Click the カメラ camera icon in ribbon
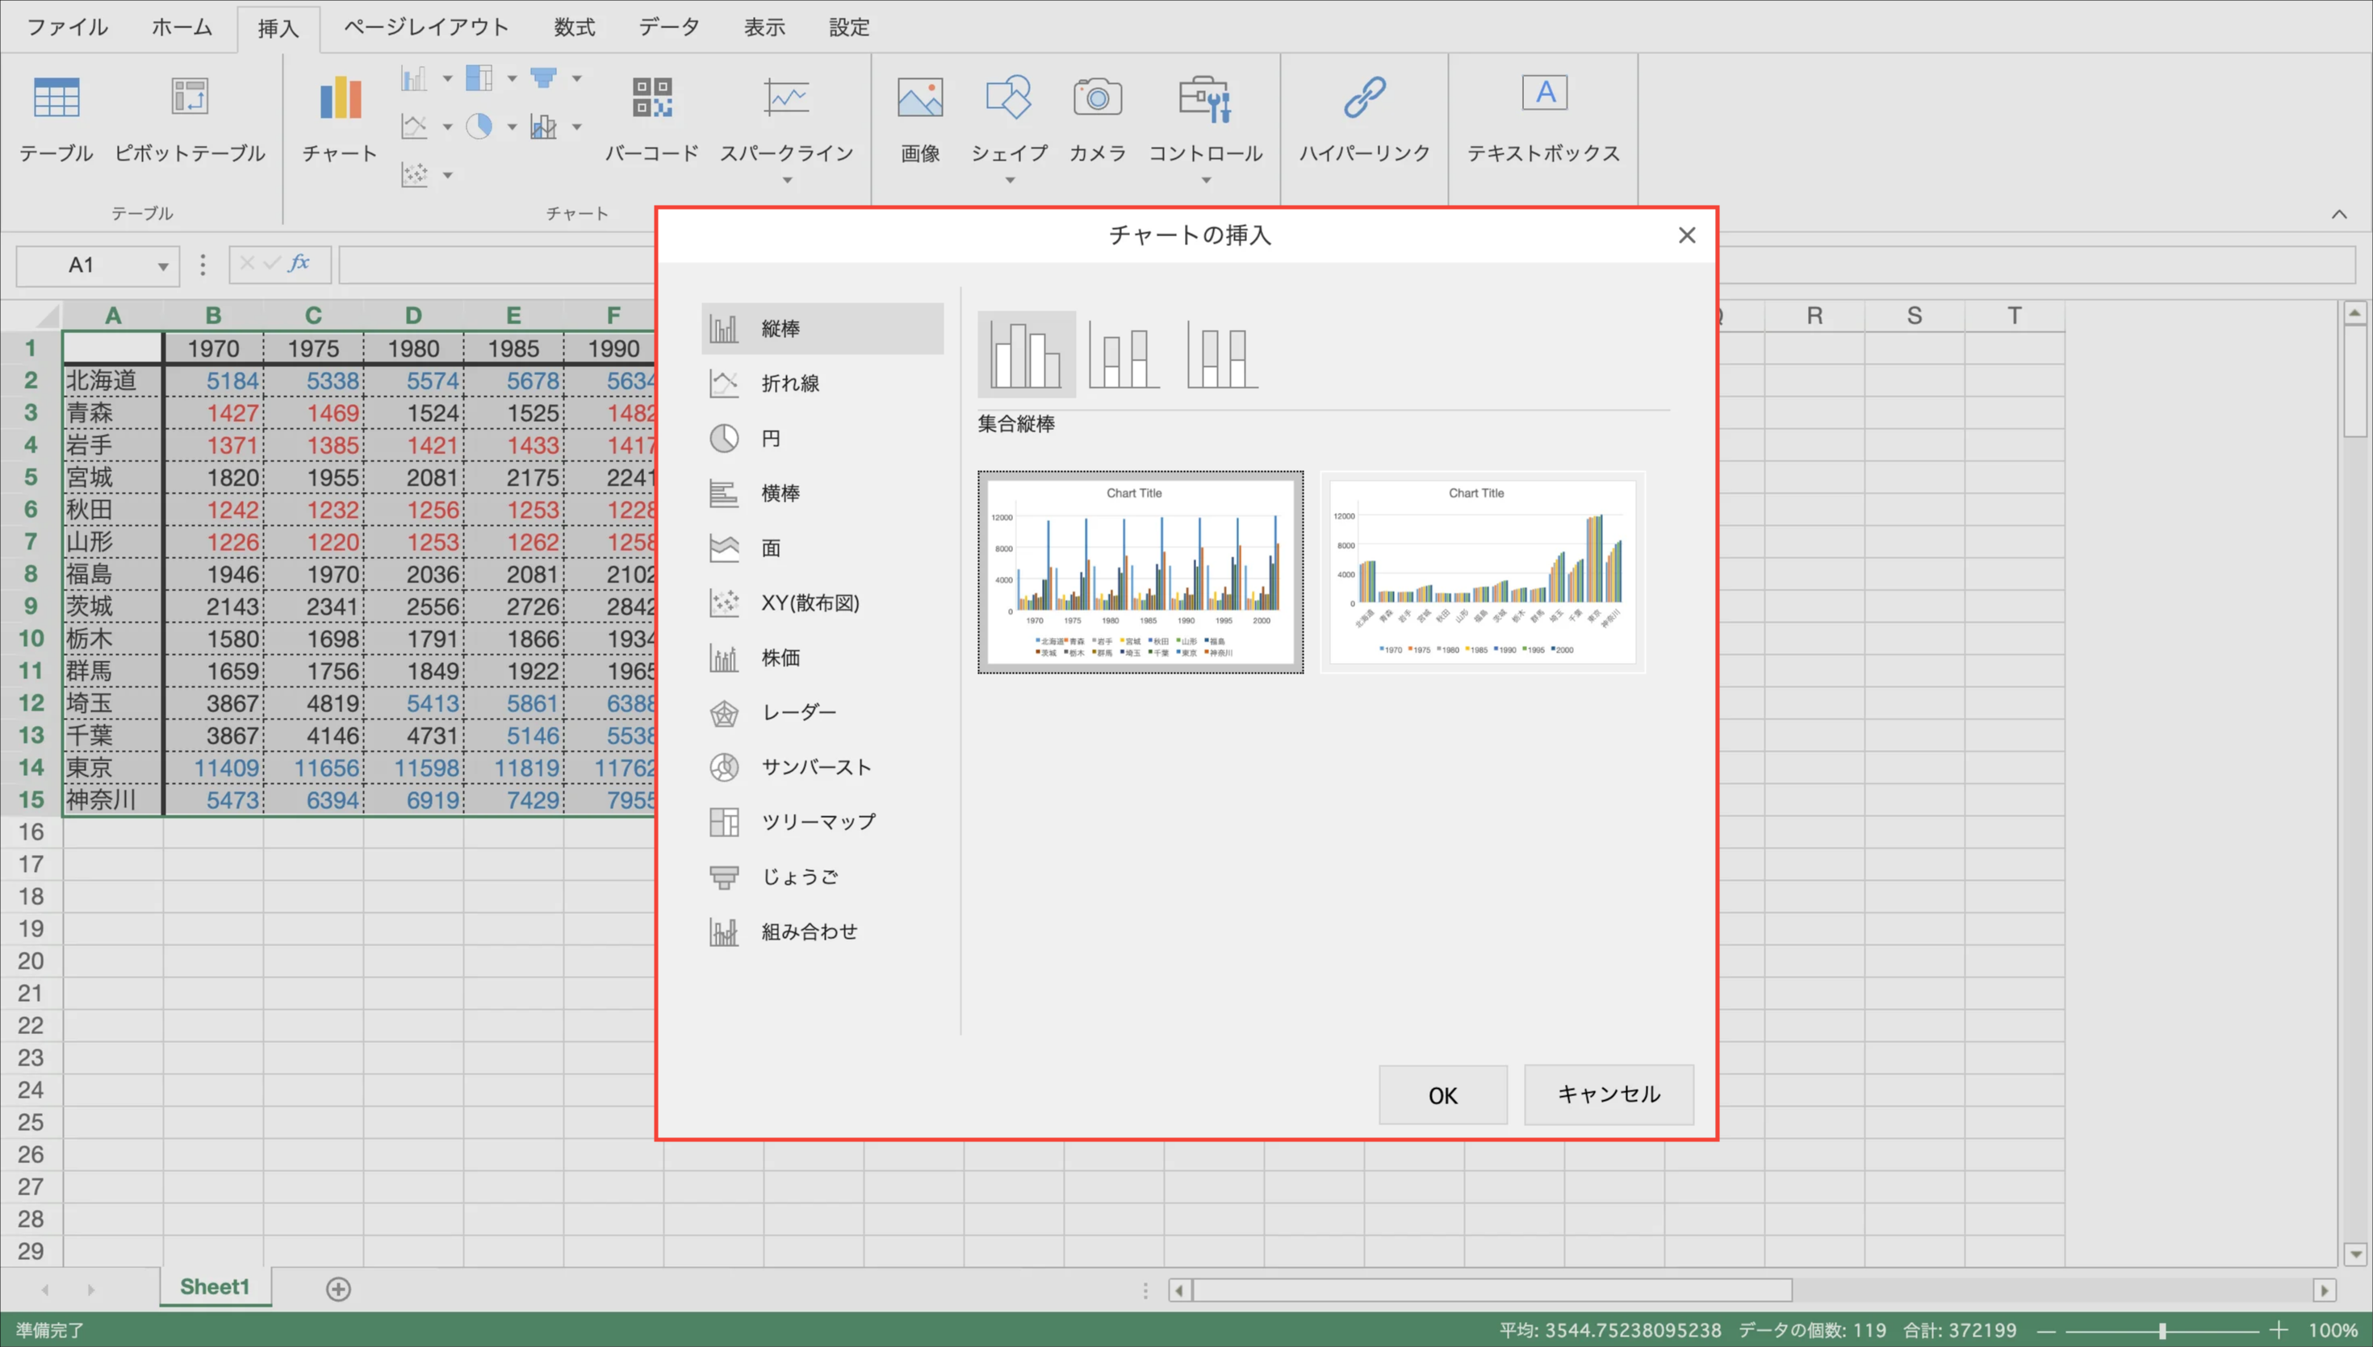Viewport: 2373px width, 1347px height. tap(1098, 98)
